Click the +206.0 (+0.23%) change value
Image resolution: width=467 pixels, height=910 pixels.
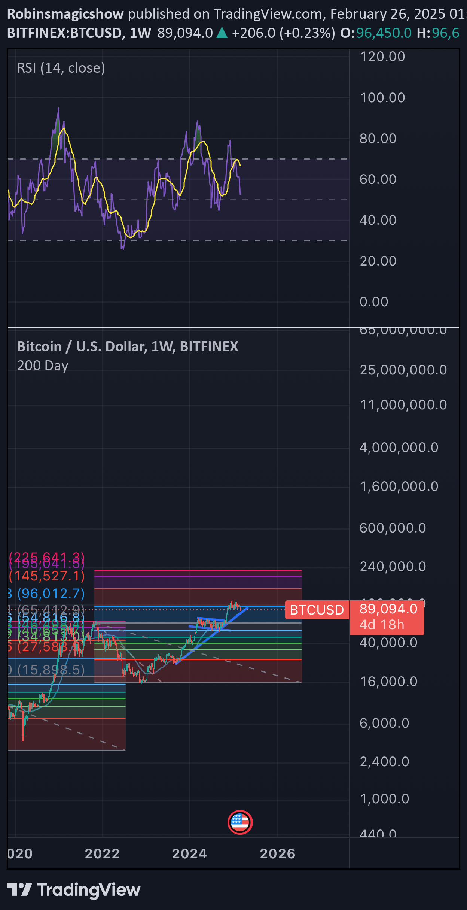(x=283, y=33)
